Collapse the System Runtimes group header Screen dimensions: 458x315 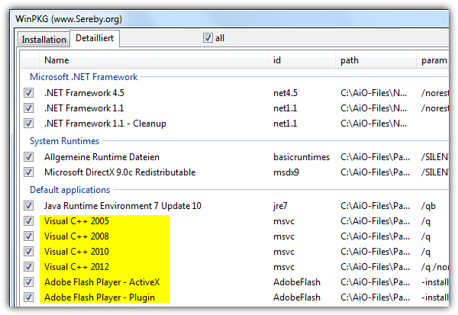64,140
